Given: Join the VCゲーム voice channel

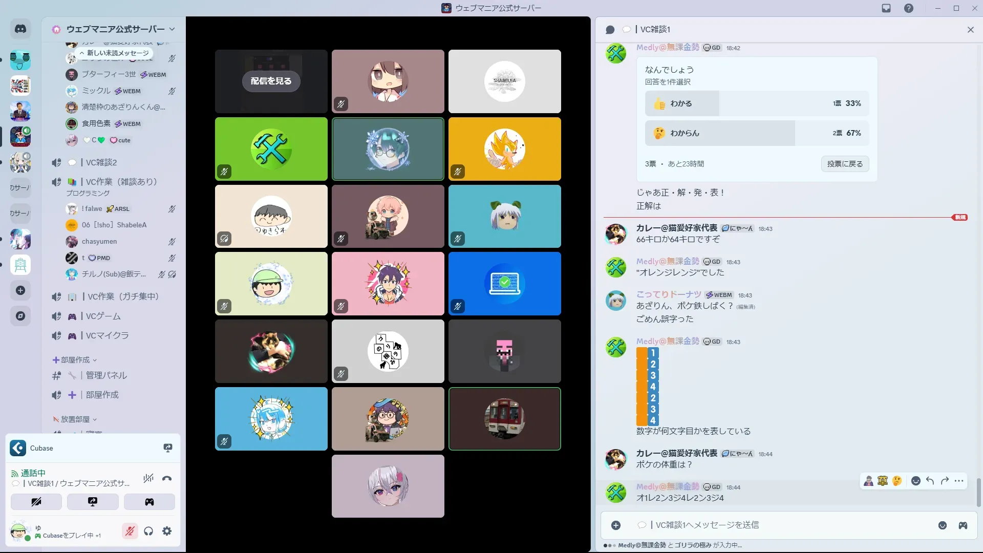Looking at the screenshot, I should (103, 316).
